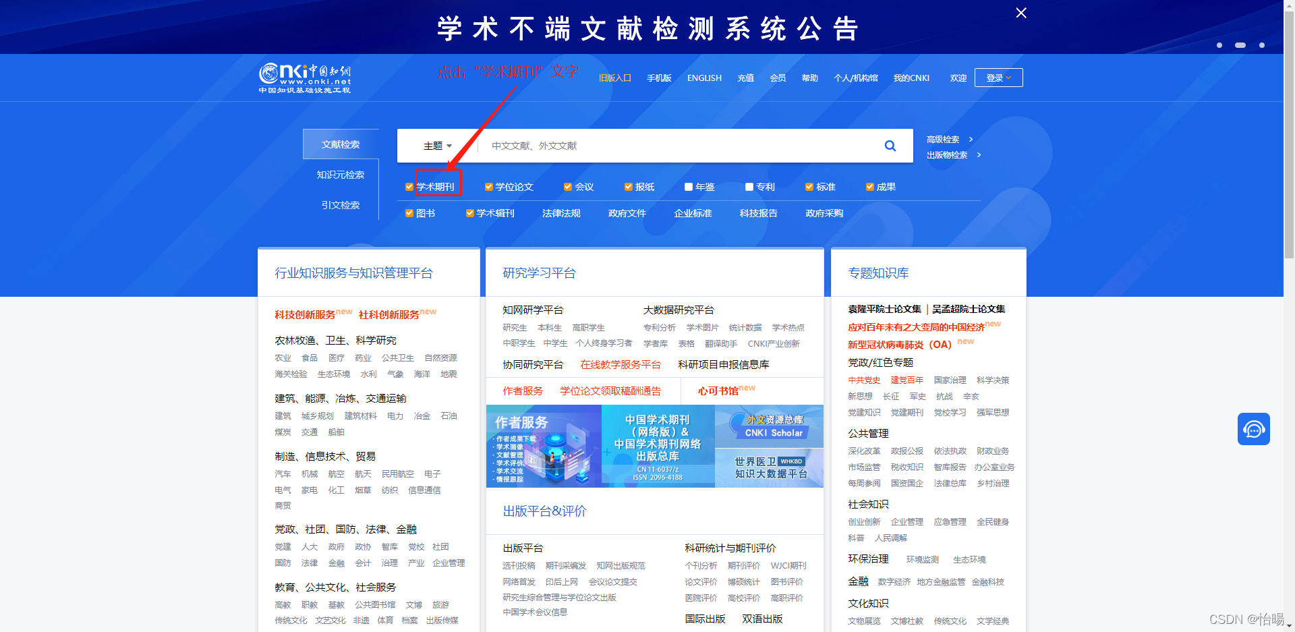Expand the 登录 login dropdown

(999, 78)
